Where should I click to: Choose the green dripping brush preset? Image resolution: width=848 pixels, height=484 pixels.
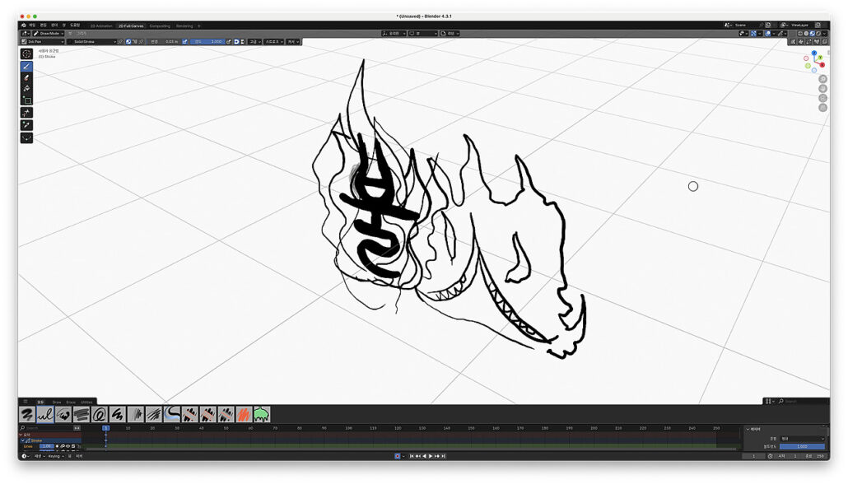tap(262, 413)
